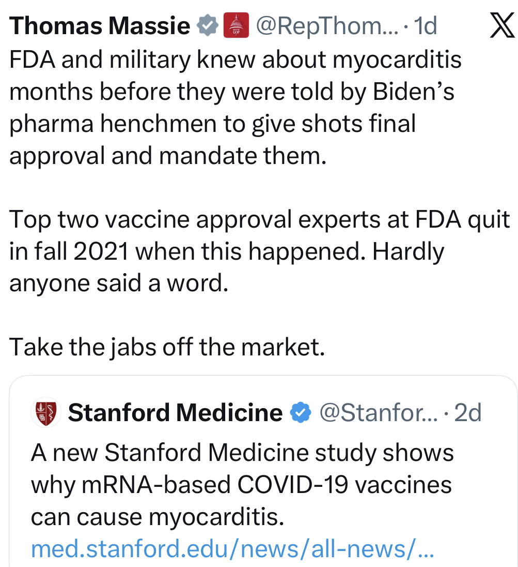Open the tweet's 1d timestamp
The width and height of the screenshot is (518, 567).
coord(426,26)
